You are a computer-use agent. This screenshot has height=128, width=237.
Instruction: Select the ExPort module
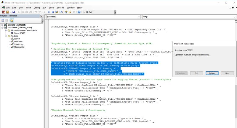click(x=17, y=39)
